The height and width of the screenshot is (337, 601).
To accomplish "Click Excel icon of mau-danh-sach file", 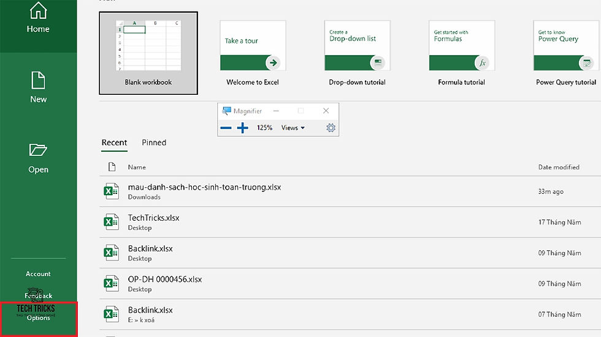I will (x=111, y=191).
